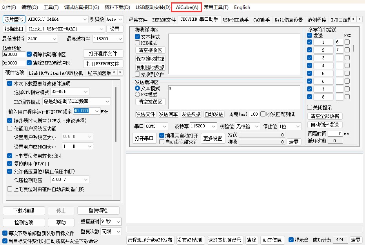
Task: Click the 发送文件 button
Action: pos(145,114)
